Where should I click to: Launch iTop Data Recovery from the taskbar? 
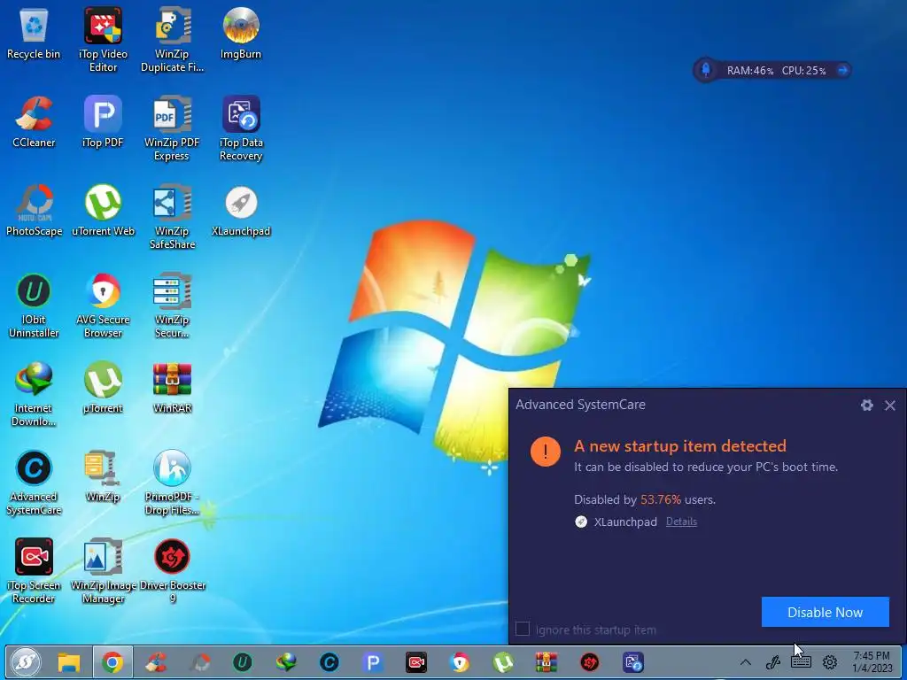[633, 662]
